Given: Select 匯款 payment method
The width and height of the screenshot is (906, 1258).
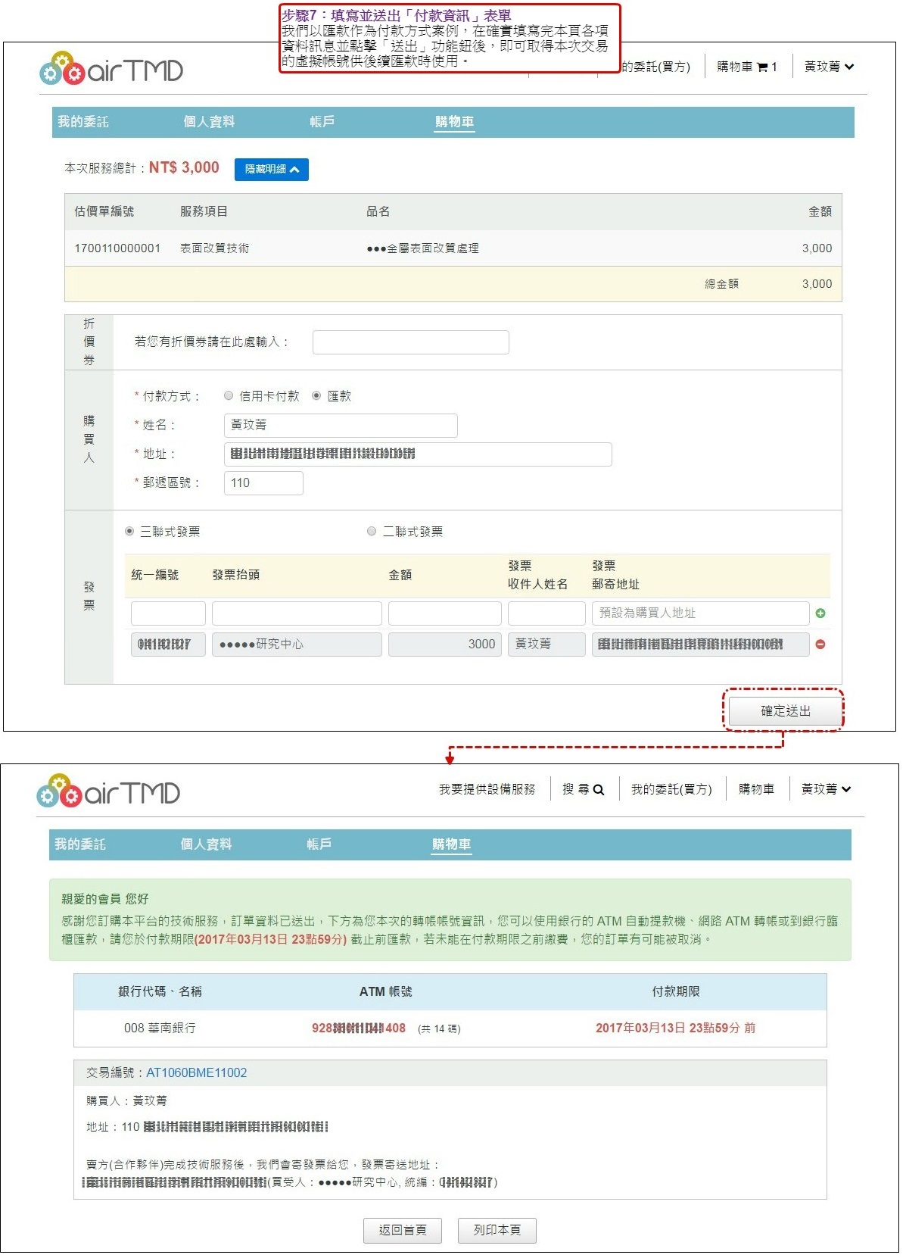Looking at the screenshot, I should (316, 396).
